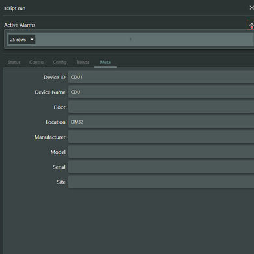Click the script ran title text
The image size is (254, 254).
pyautogui.click(x=14, y=8)
